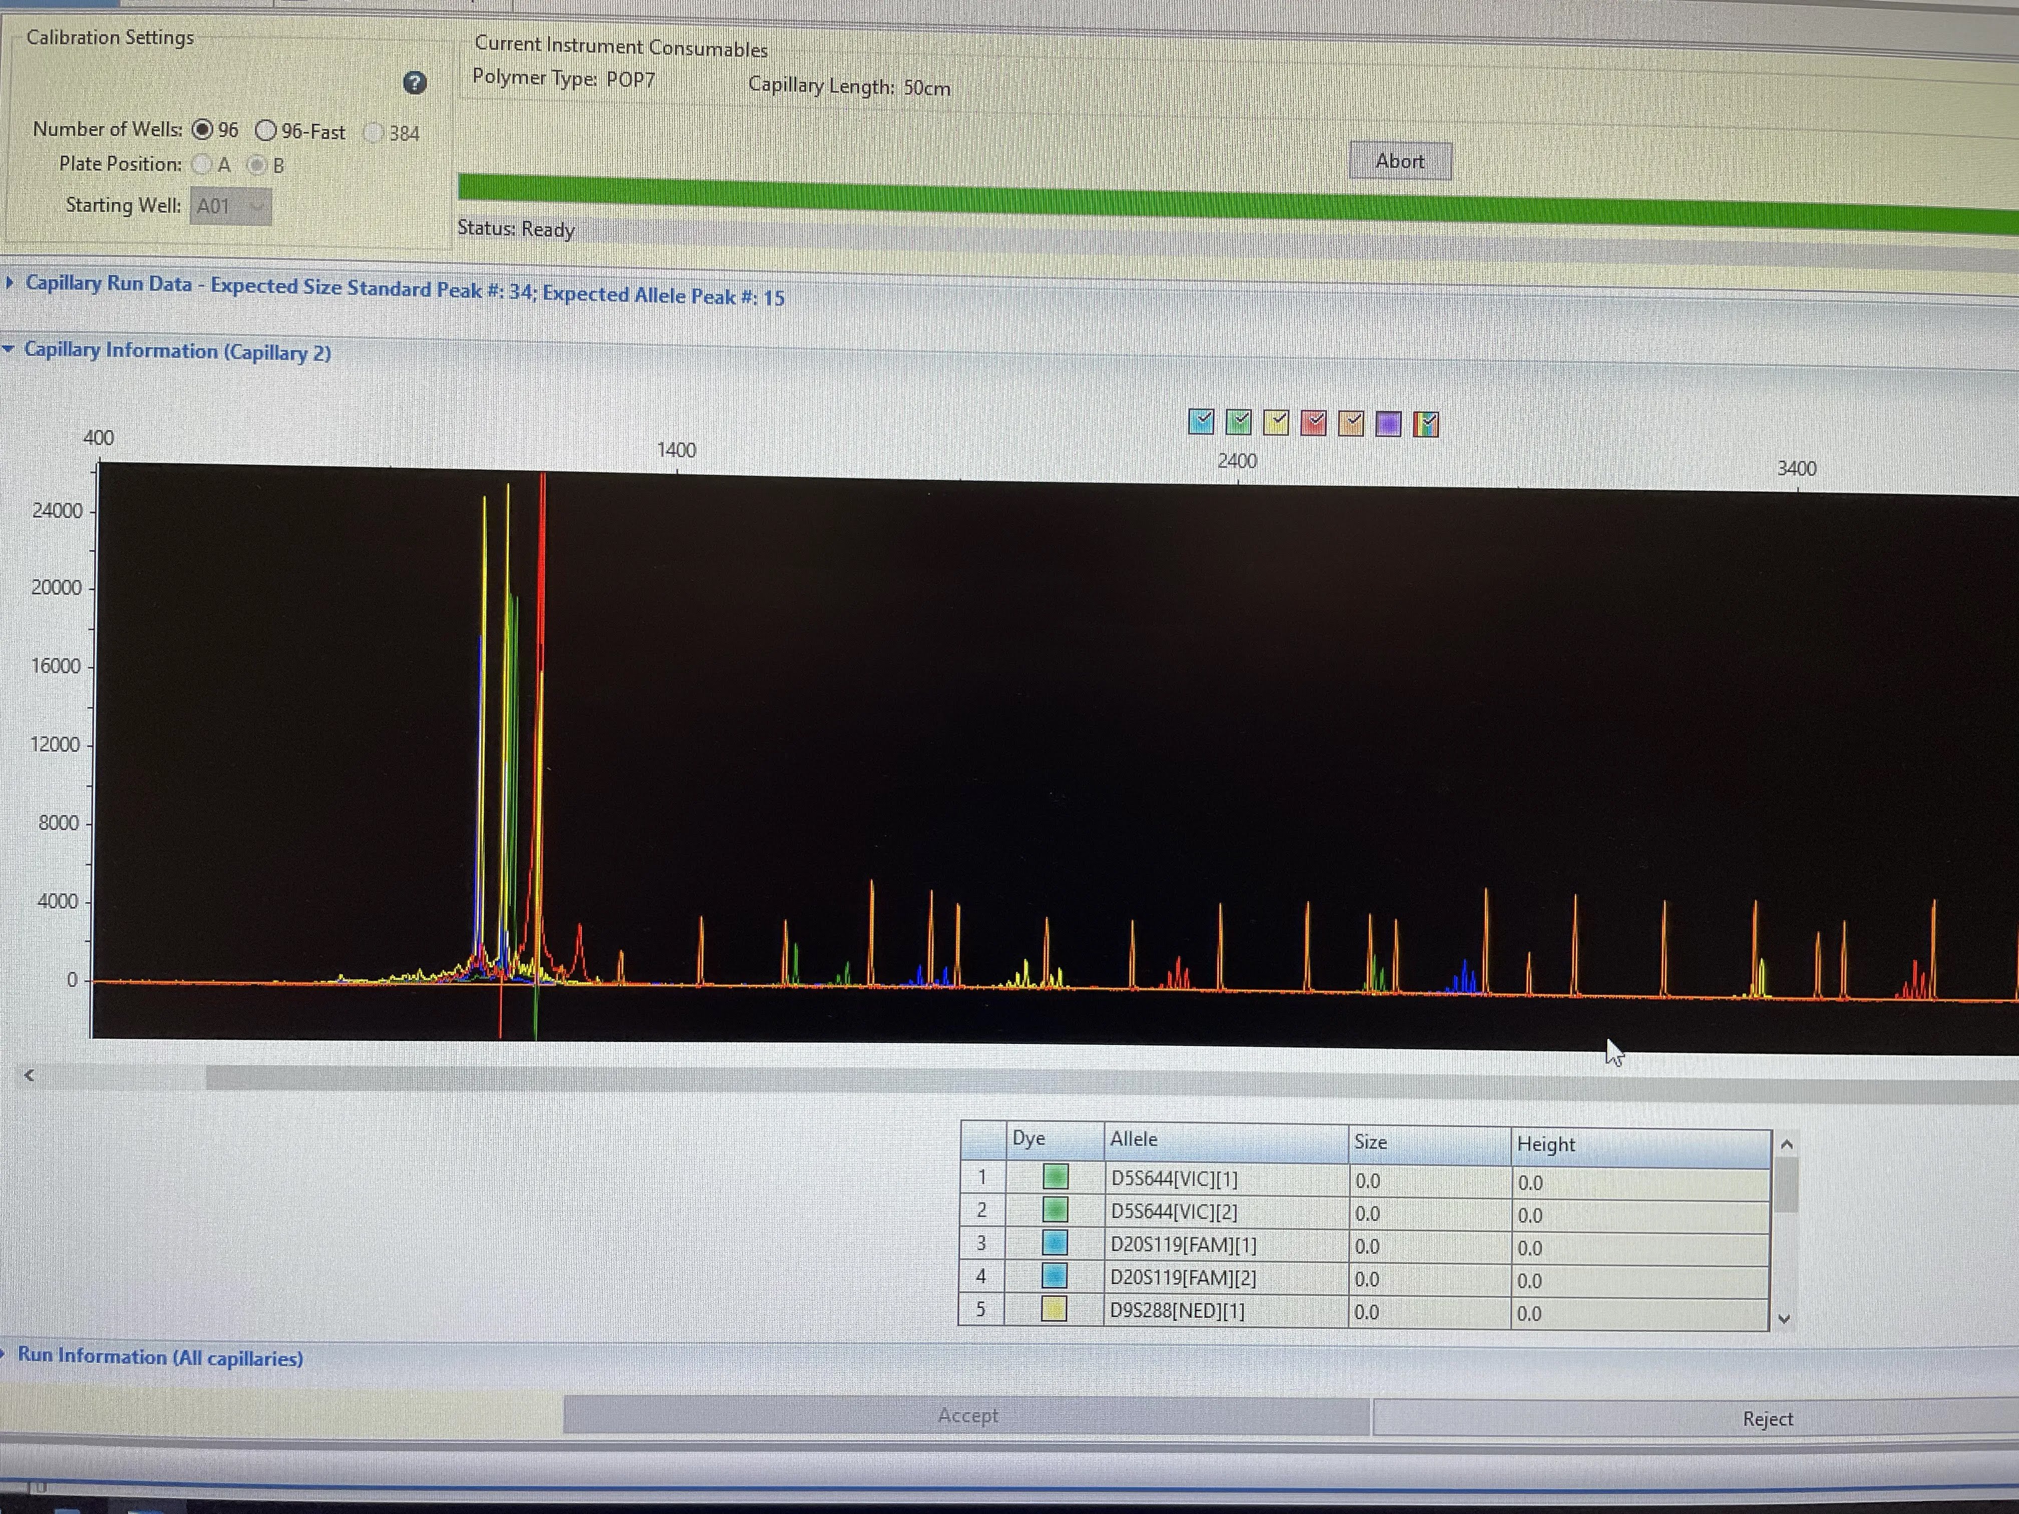Sort by the Dye column header
This screenshot has width=2019, height=1514.
click(1054, 1139)
